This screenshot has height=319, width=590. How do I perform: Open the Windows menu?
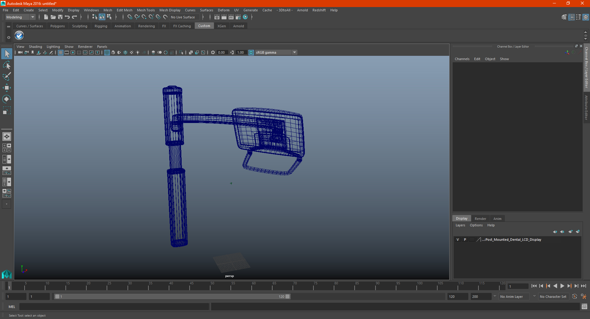[x=91, y=10]
